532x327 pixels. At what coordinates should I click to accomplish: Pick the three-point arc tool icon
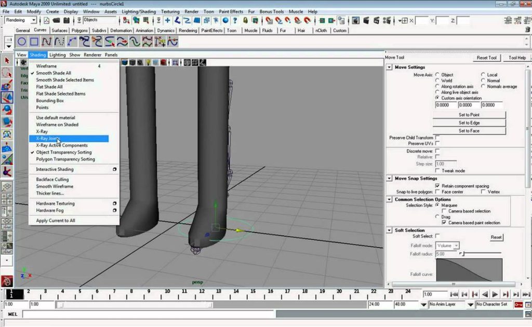(x=72, y=42)
